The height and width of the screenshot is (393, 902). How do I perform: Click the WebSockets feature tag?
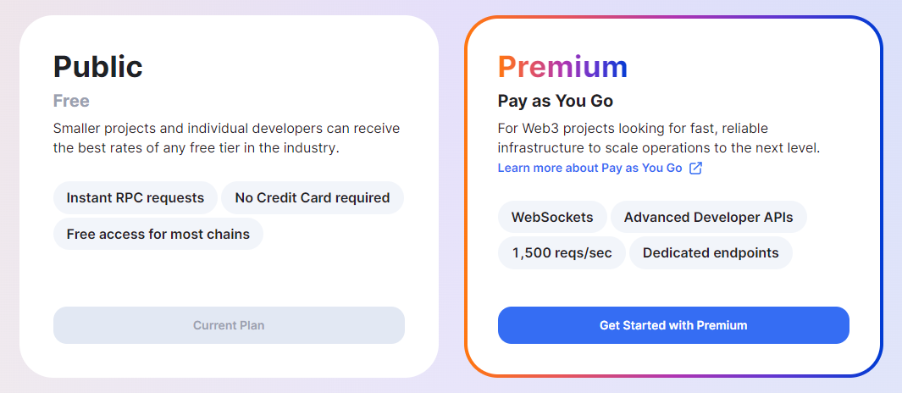552,217
